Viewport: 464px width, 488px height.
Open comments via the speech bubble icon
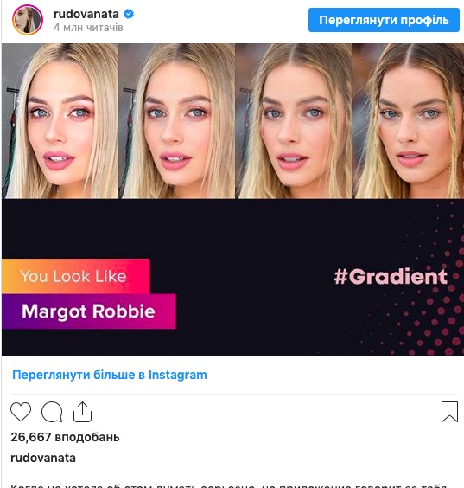(x=52, y=412)
